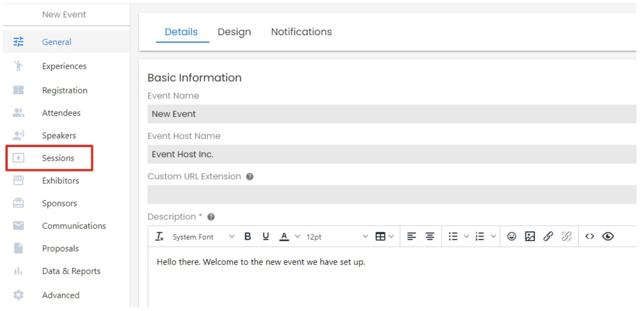The width and height of the screenshot is (640, 311).
Task: Go to the Speakers page
Action: click(59, 135)
